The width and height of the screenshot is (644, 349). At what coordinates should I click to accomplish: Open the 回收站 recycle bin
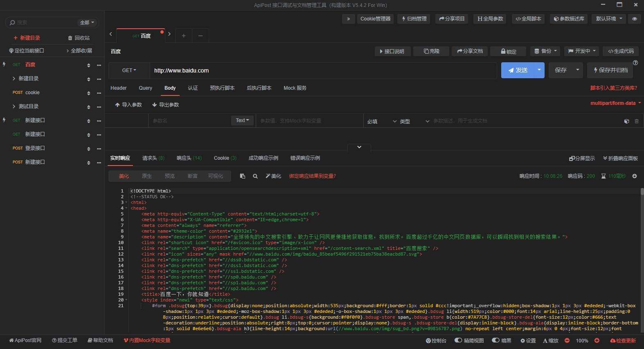(x=79, y=38)
